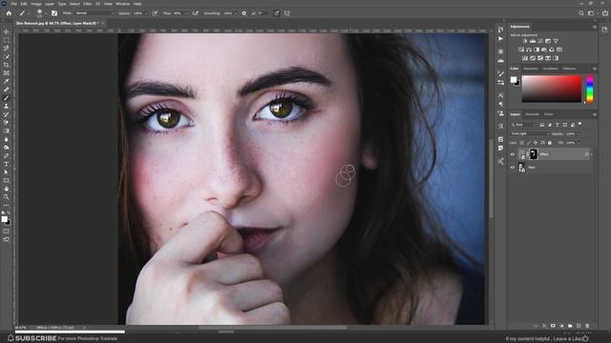Select the History Brush tool
This screenshot has height=343, width=611.
click(7, 114)
